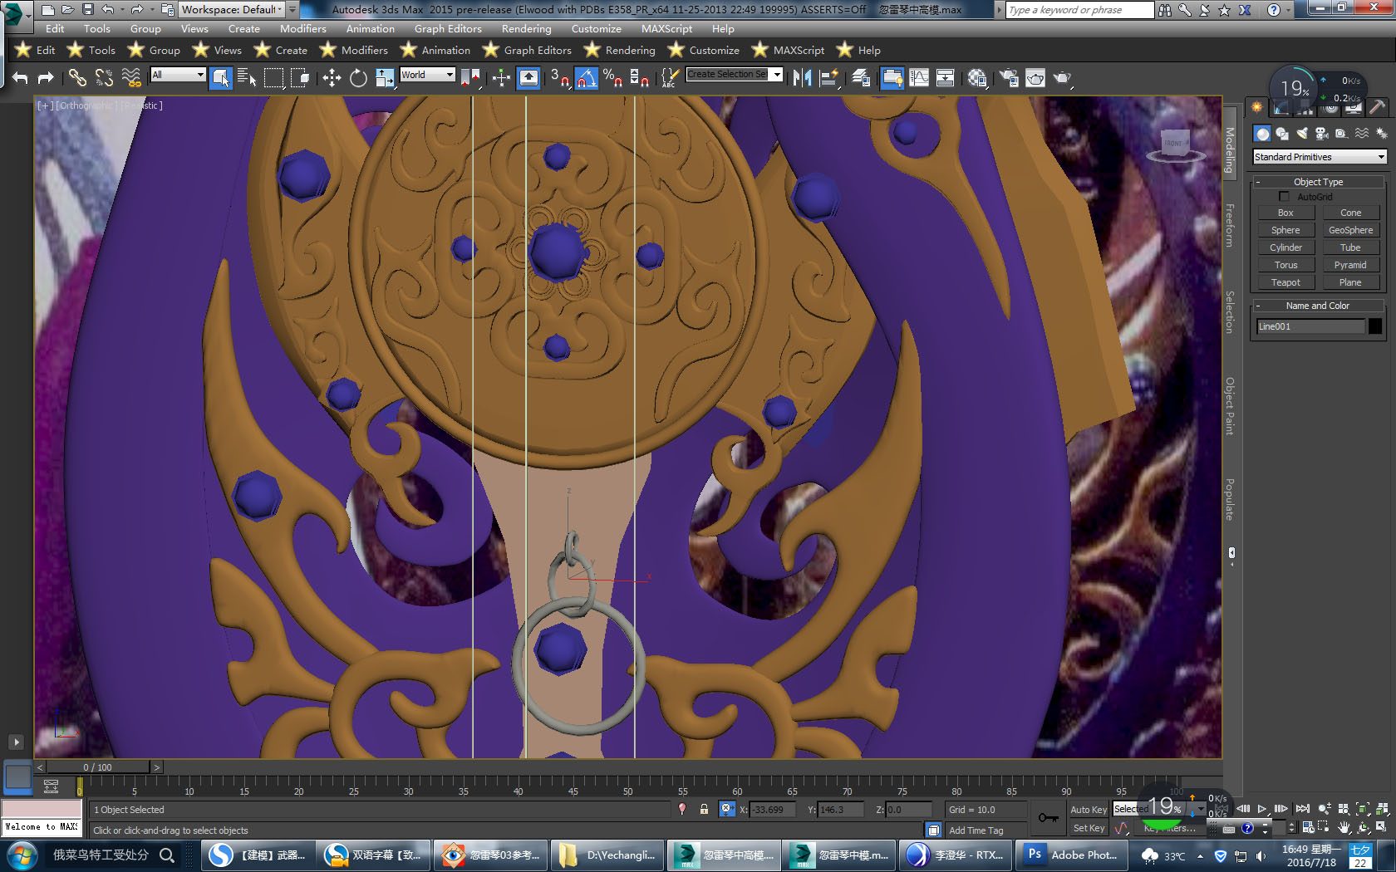Toggle Auto Key animation mode
Viewport: 1396px width, 872px height.
tap(1089, 810)
